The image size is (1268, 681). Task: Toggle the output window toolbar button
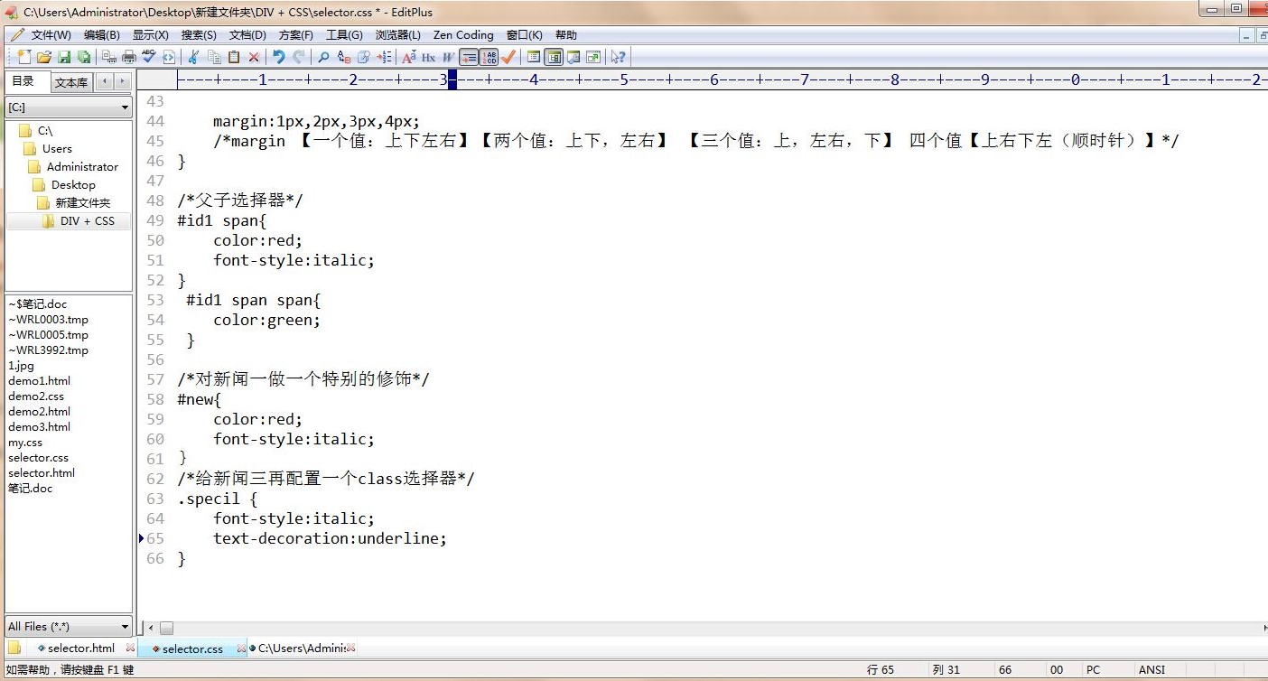[573, 57]
